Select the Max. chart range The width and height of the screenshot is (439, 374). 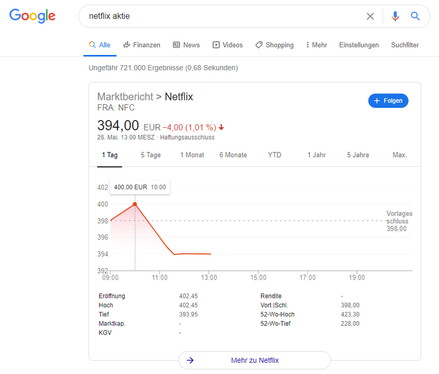(x=400, y=155)
